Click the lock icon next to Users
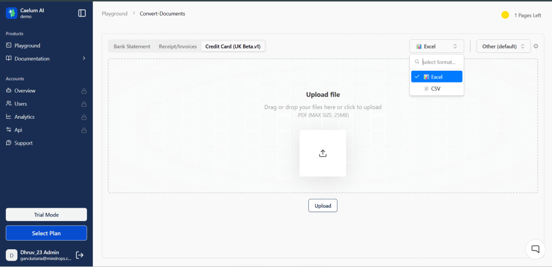The image size is (552, 267). click(x=84, y=104)
